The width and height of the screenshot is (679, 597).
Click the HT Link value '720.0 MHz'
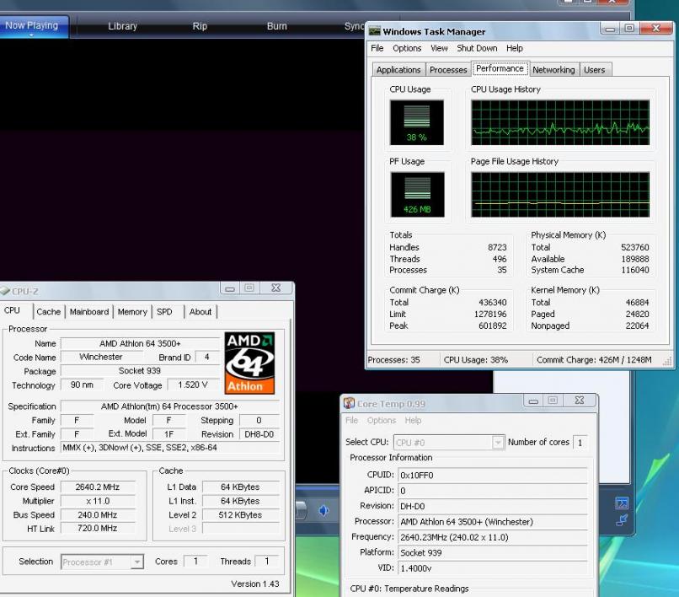(98, 528)
